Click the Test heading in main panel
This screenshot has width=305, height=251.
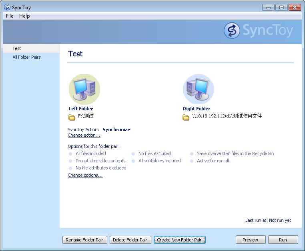click(x=75, y=54)
